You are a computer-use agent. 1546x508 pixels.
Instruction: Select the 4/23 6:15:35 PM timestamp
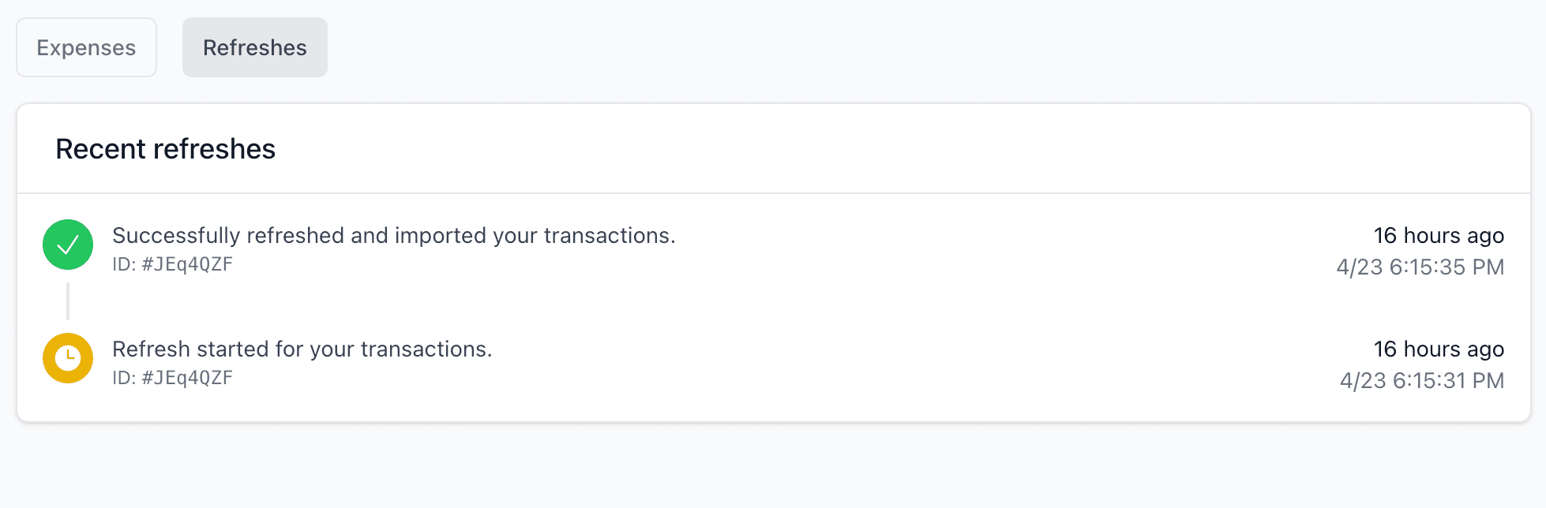(1420, 267)
